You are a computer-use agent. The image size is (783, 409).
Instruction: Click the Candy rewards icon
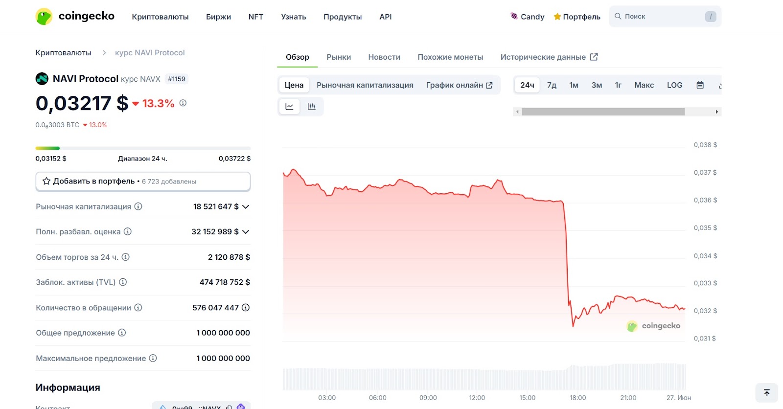pyautogui.click(x=514, y=16)
